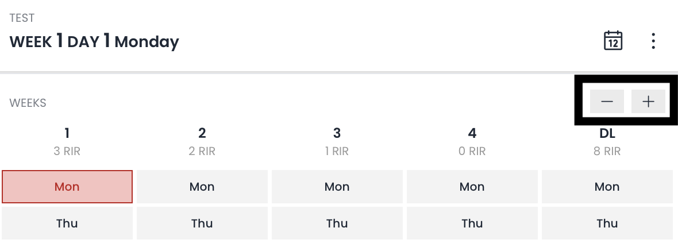This screenshot has width=678, height=247.
Task: Select Thursday in week 4
Action: pyautogui.click(x=472, y=223)
